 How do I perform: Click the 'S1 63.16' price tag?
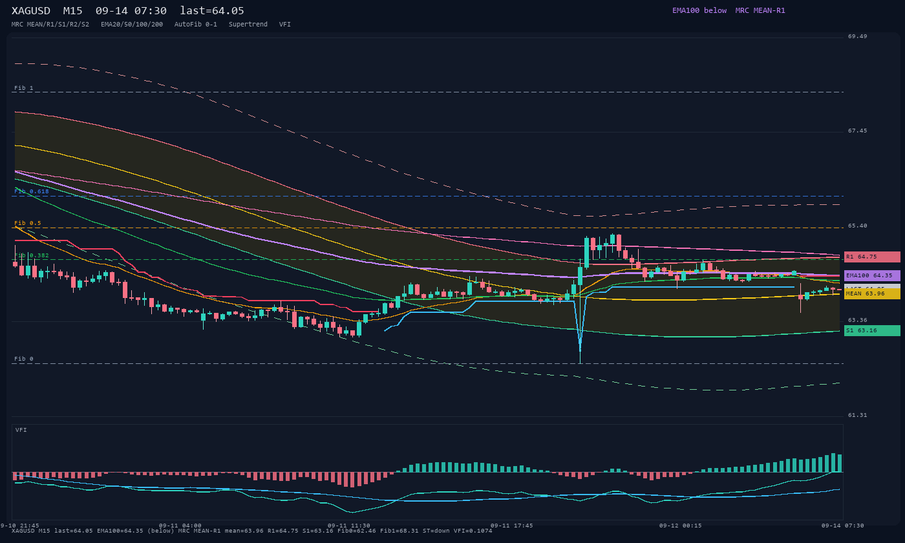click(x=872, y=330)
